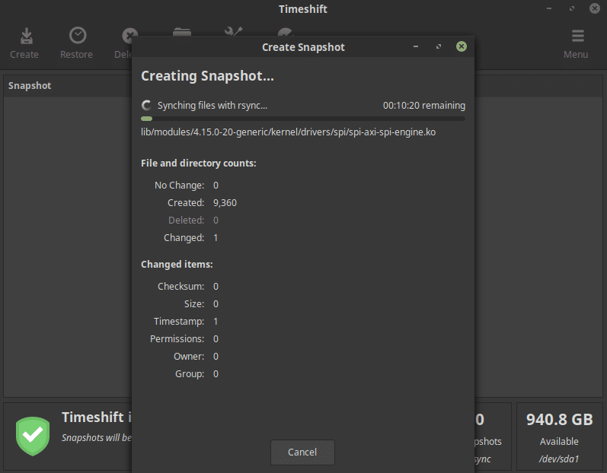607x473 pixels.
Task: Click the '00:10:20 remaining' text
Action: pos(424,106)
